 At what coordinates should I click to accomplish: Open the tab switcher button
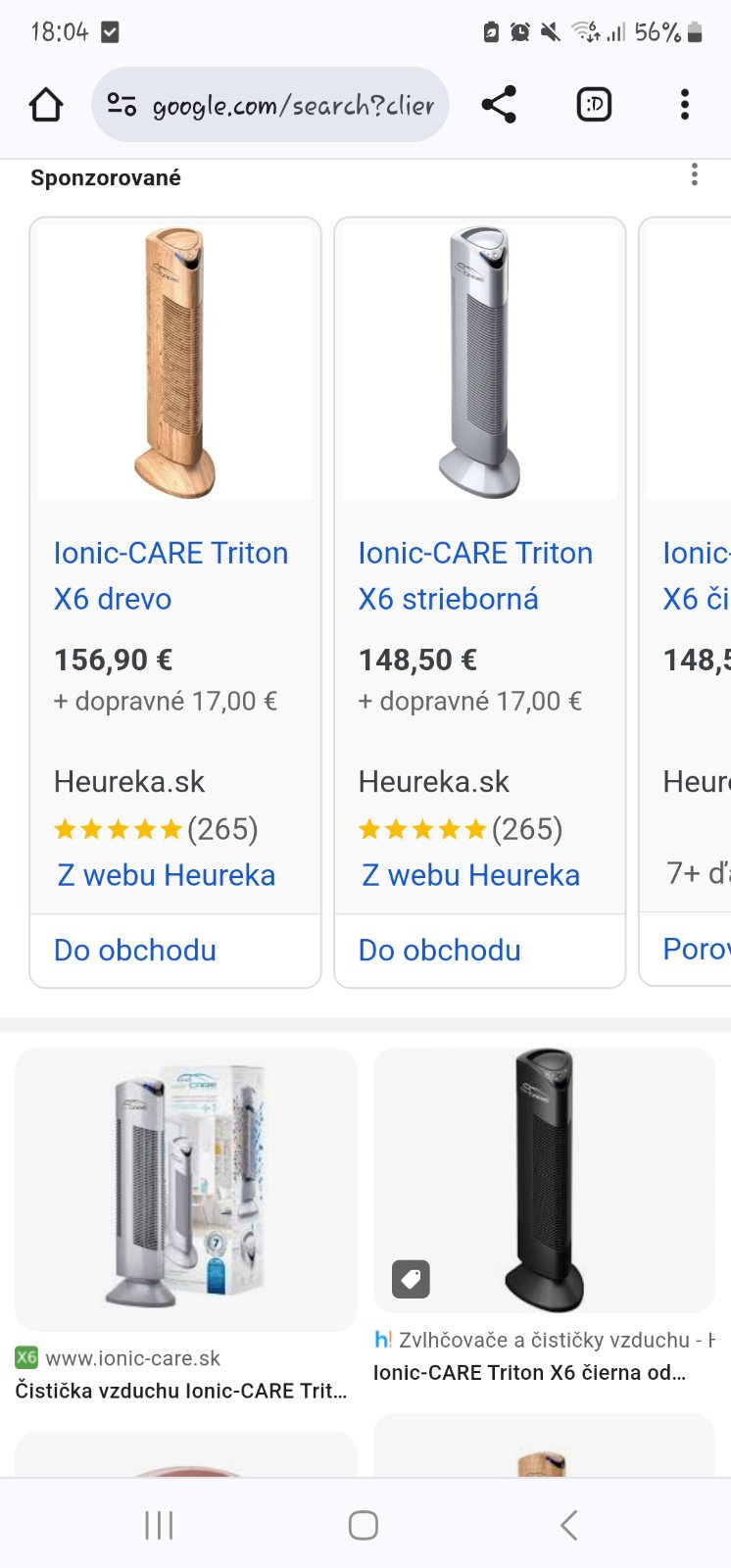click(x=594, y=104)
